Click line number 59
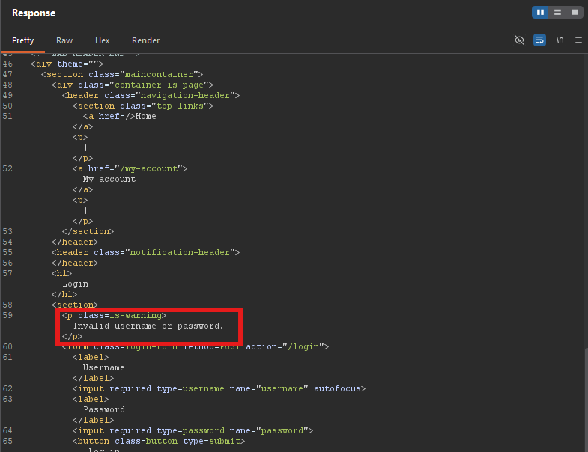Screen dimensions: 588x452 (7, 315)
